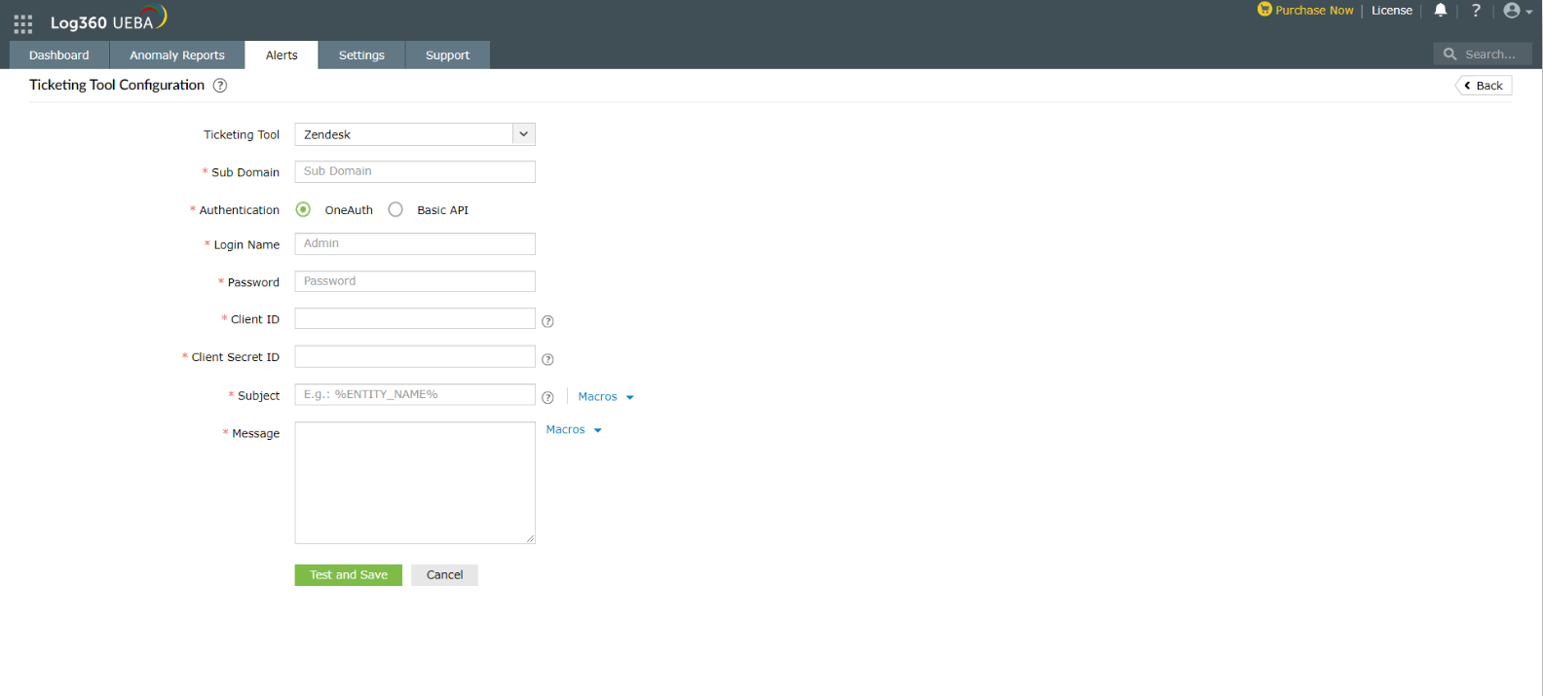Focus the Client ID input field

[x=415, y=319]
